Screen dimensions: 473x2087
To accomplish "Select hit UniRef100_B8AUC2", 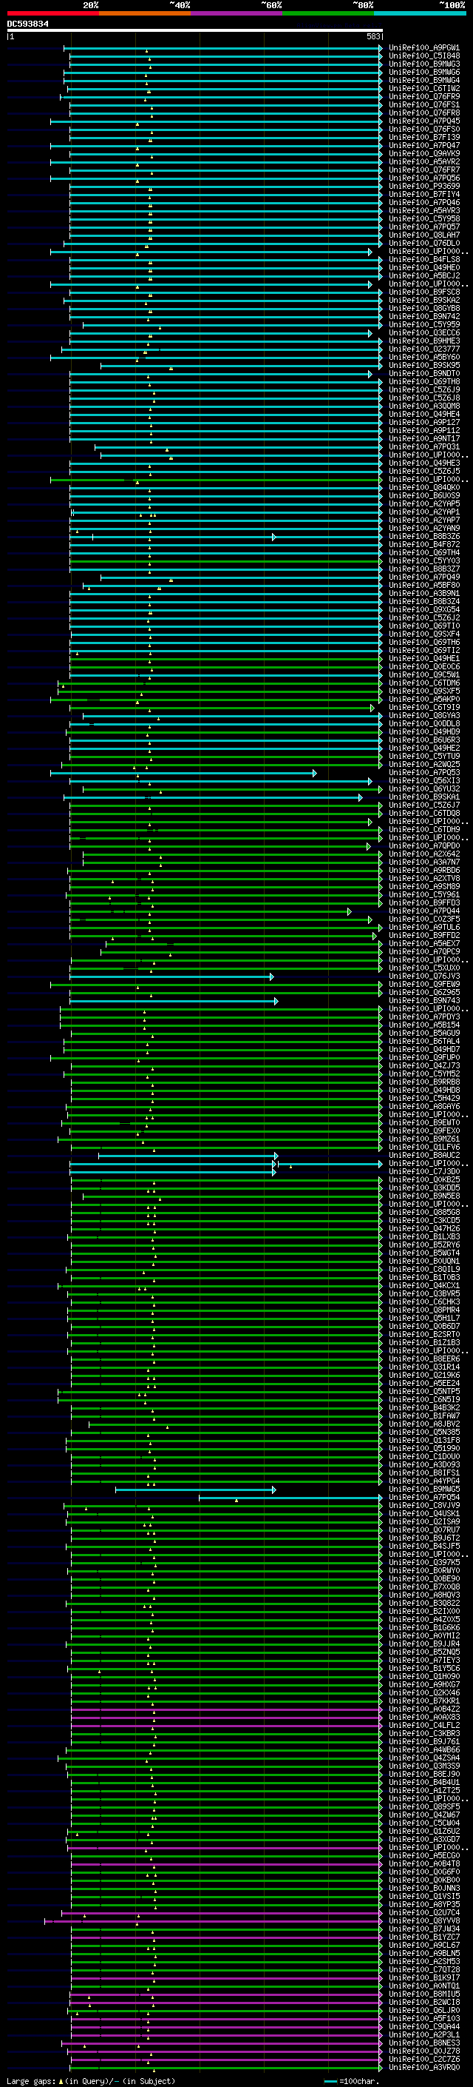I will pyautogui.click(x=423, y=1156).
